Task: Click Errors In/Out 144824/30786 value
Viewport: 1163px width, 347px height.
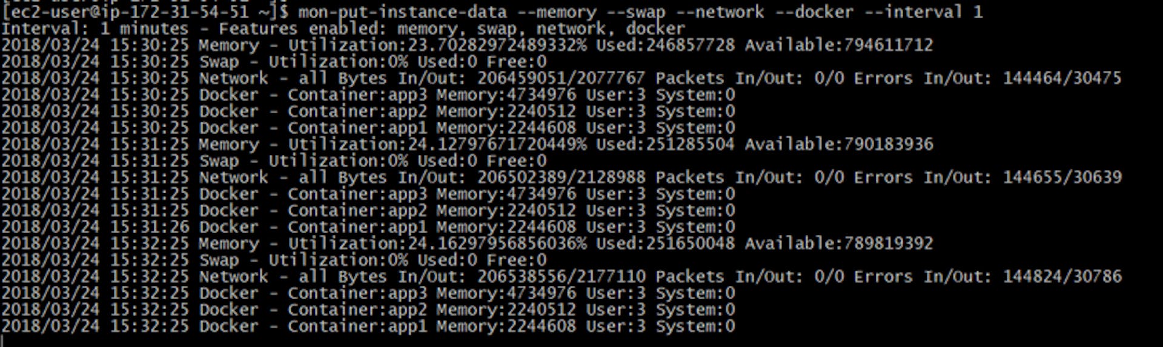Action: (x=1062, y=277)
